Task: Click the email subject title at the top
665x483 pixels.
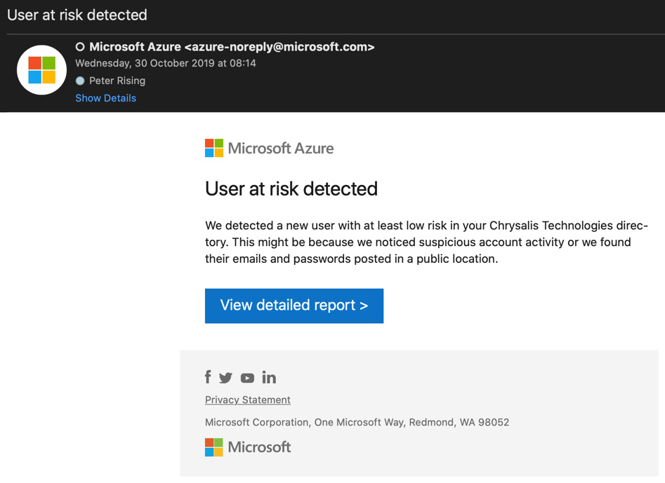Action: coord(77,15)
